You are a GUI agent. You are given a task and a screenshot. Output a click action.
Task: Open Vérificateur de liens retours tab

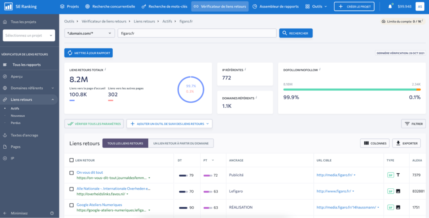(x=220, y=6)
